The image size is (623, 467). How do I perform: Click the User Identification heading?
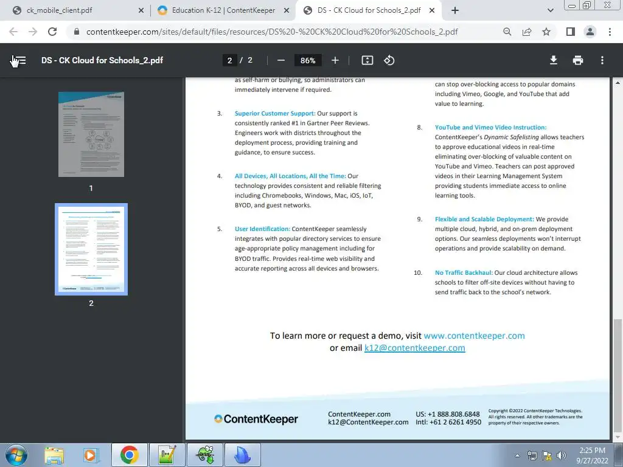click(262, 229)
